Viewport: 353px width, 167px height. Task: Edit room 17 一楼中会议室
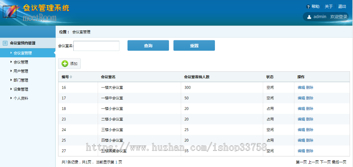301,98
